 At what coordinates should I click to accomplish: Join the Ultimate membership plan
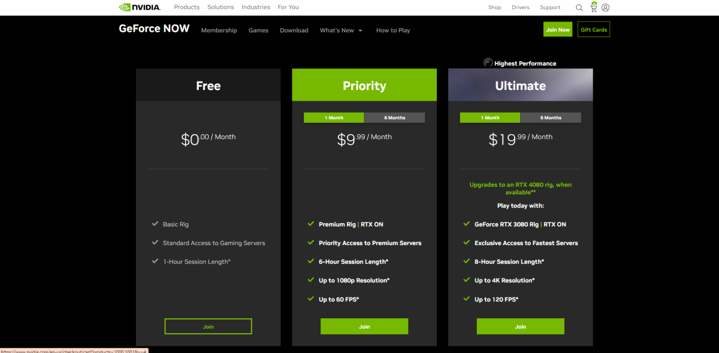(x=520, y=326)
